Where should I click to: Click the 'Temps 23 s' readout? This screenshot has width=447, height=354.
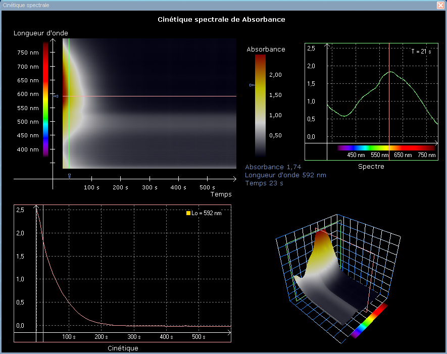[x=264, y=183]
